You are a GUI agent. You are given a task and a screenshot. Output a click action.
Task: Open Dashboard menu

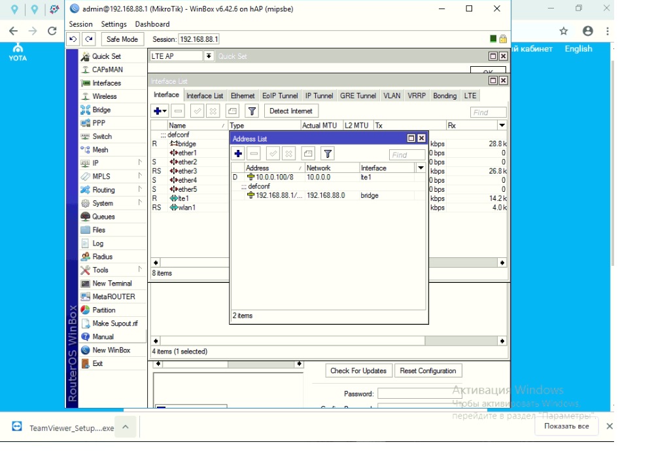[152, 24]
